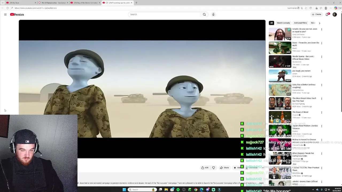Go to YouTube Premium home logo
Screen dimensions: 342x192
pos(17,14)
